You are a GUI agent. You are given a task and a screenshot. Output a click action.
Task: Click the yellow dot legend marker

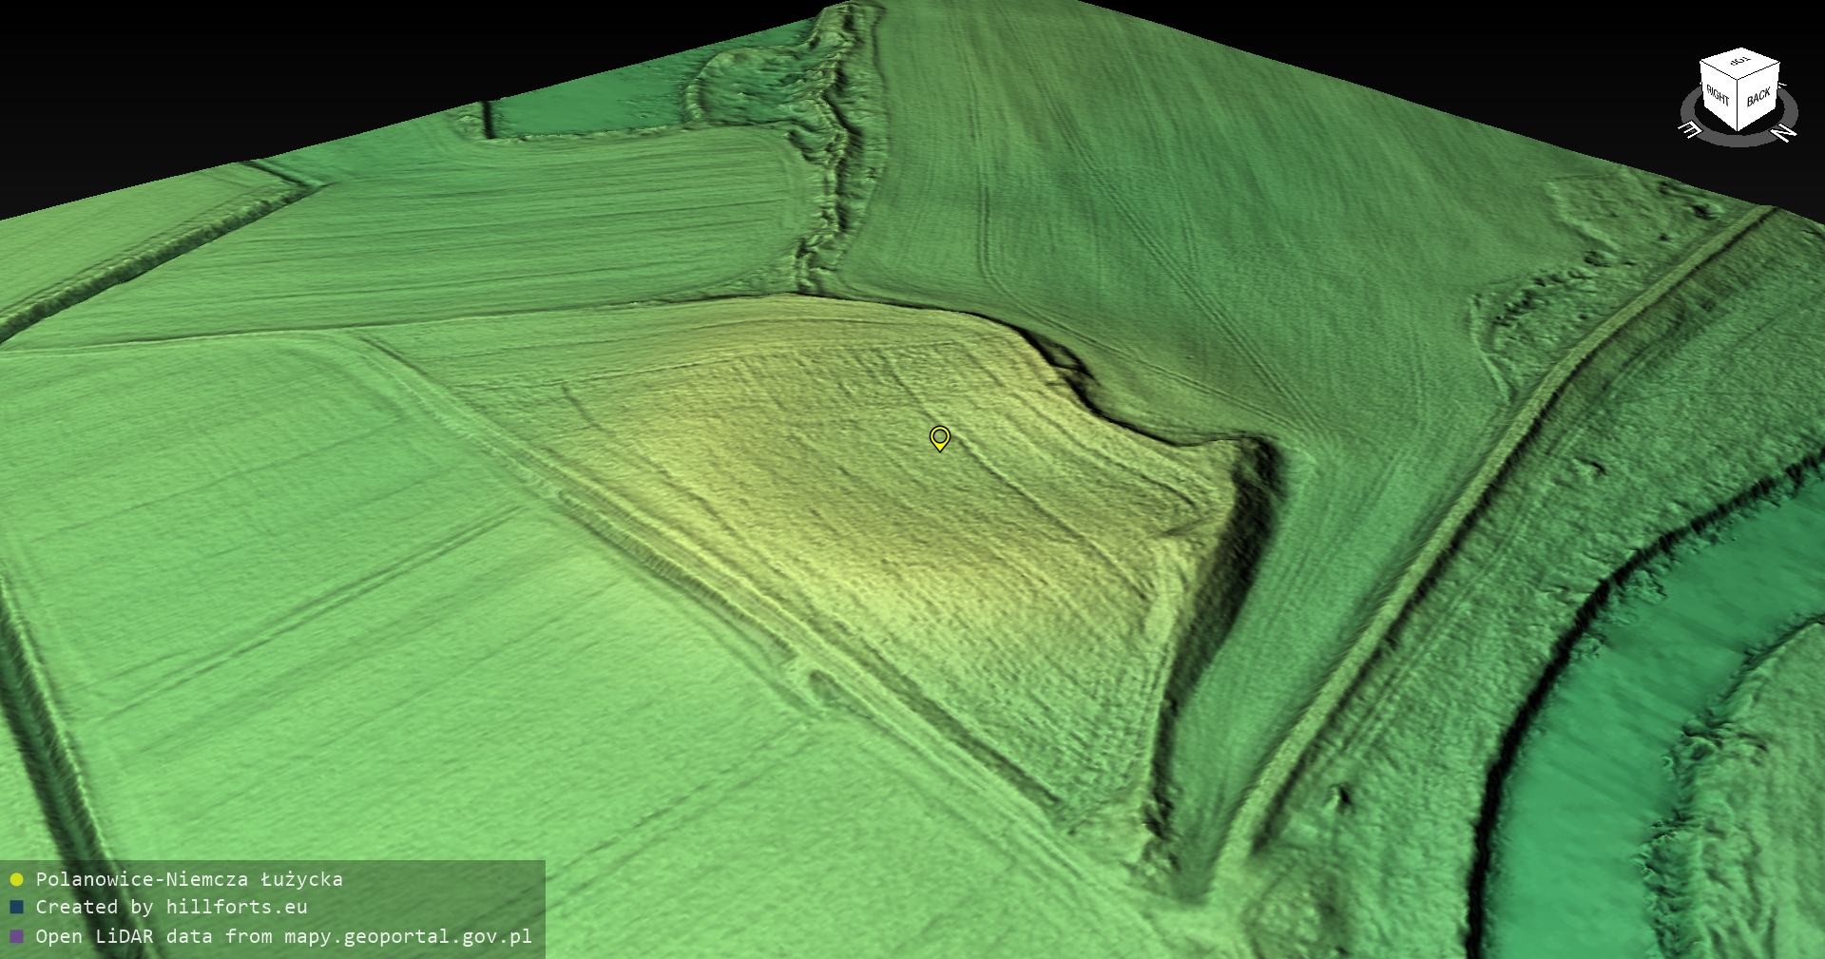tap(16, 879)
